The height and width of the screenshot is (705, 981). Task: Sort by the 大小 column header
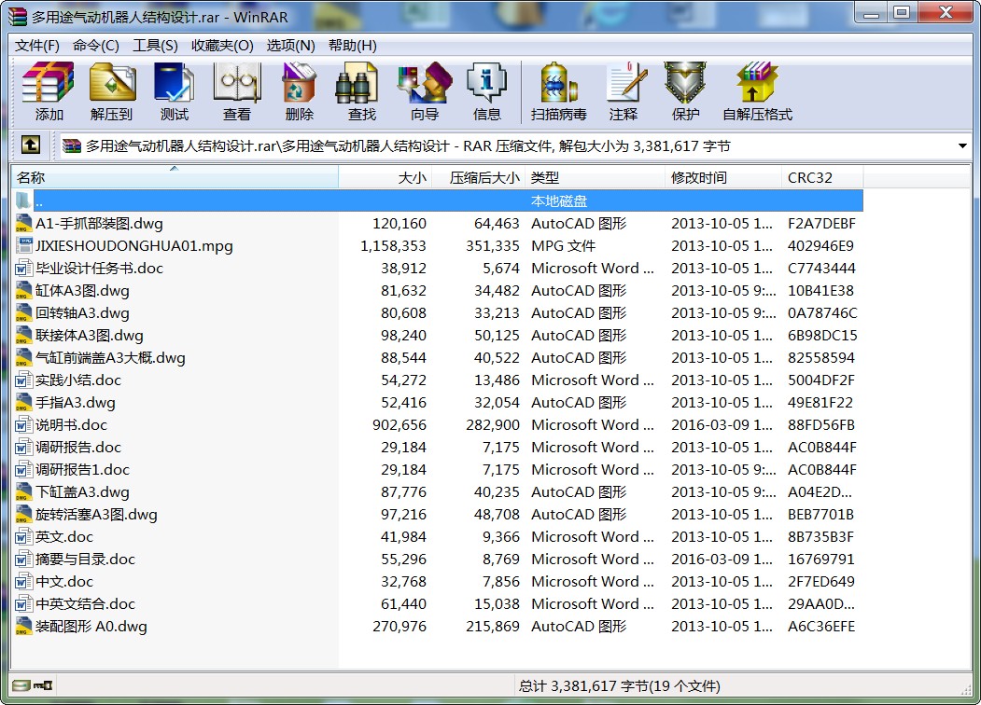tap(385, 177)
